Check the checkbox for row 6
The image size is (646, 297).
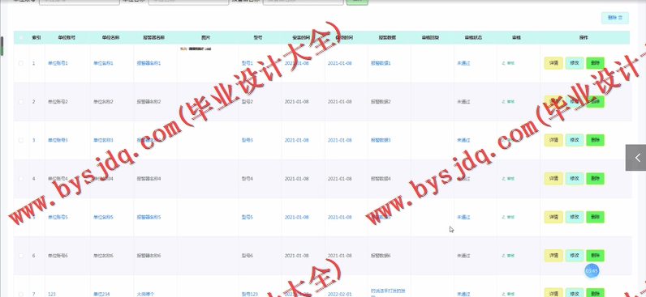coord(21,256)
